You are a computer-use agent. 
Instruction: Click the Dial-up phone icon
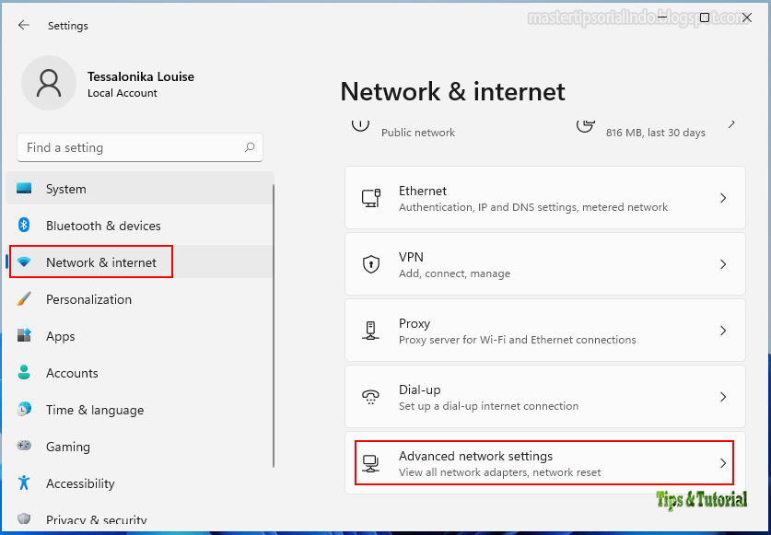(x=370, y=397)
